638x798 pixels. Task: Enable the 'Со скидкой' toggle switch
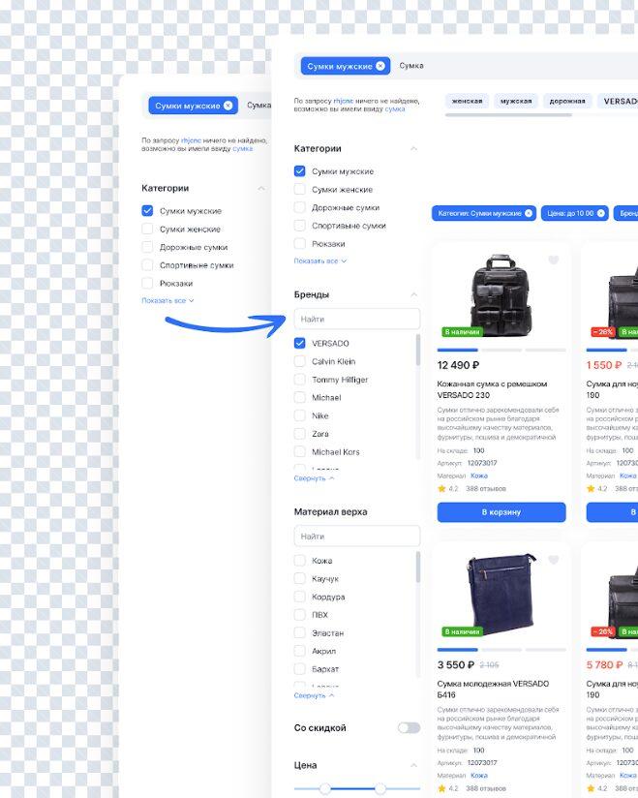[409, 727]
